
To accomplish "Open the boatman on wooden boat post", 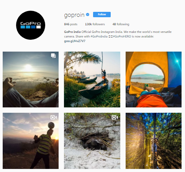I will pyautogui.click(x=92, y=80).
